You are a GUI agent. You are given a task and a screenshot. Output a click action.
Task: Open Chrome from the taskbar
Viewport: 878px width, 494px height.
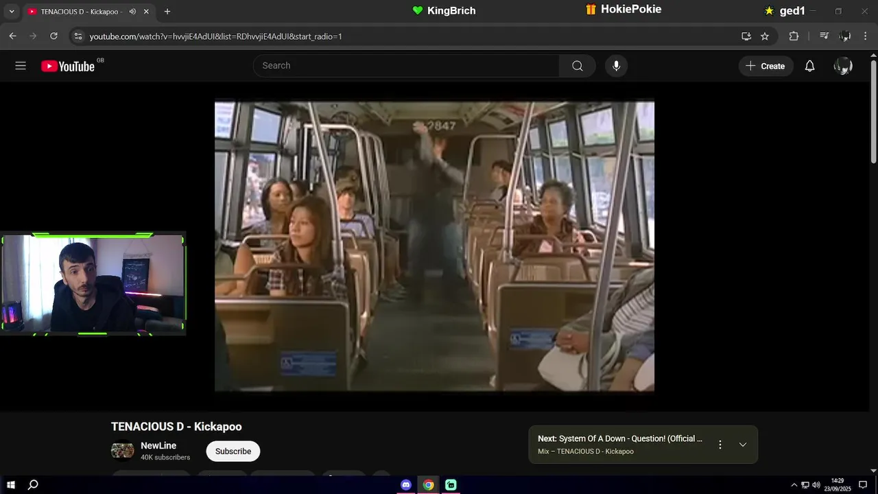coord(428,485)
